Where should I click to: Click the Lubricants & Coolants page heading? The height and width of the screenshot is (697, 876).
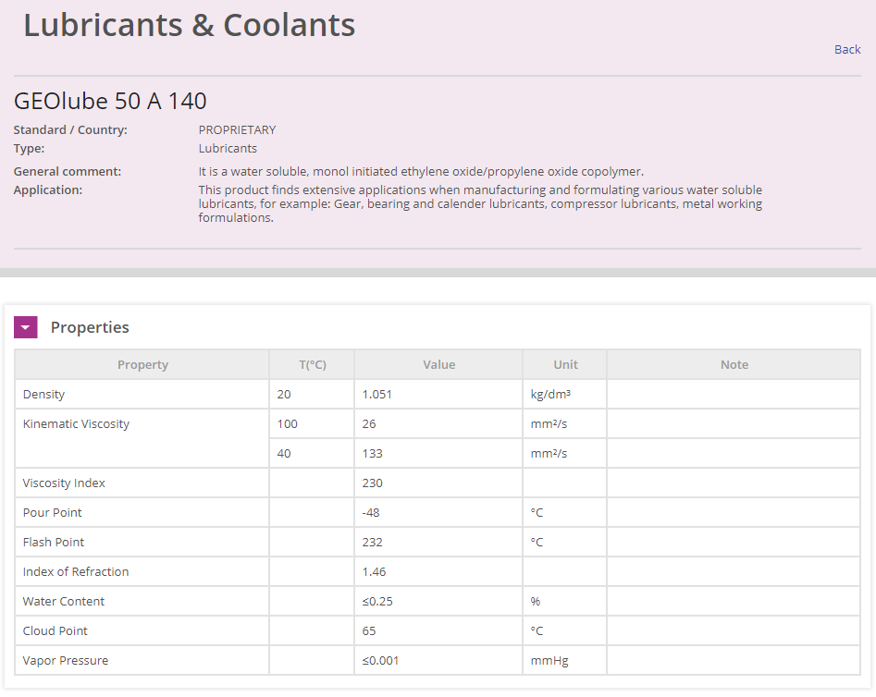190,25
